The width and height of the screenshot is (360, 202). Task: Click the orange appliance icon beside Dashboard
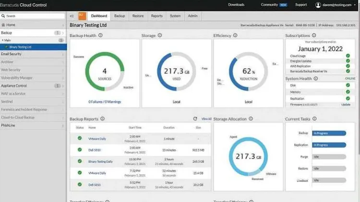pyautogui.click(x=81, y=16)
